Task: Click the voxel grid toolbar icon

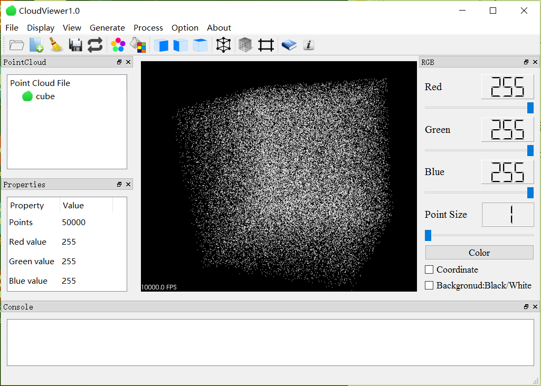Action: click(245, 45)
